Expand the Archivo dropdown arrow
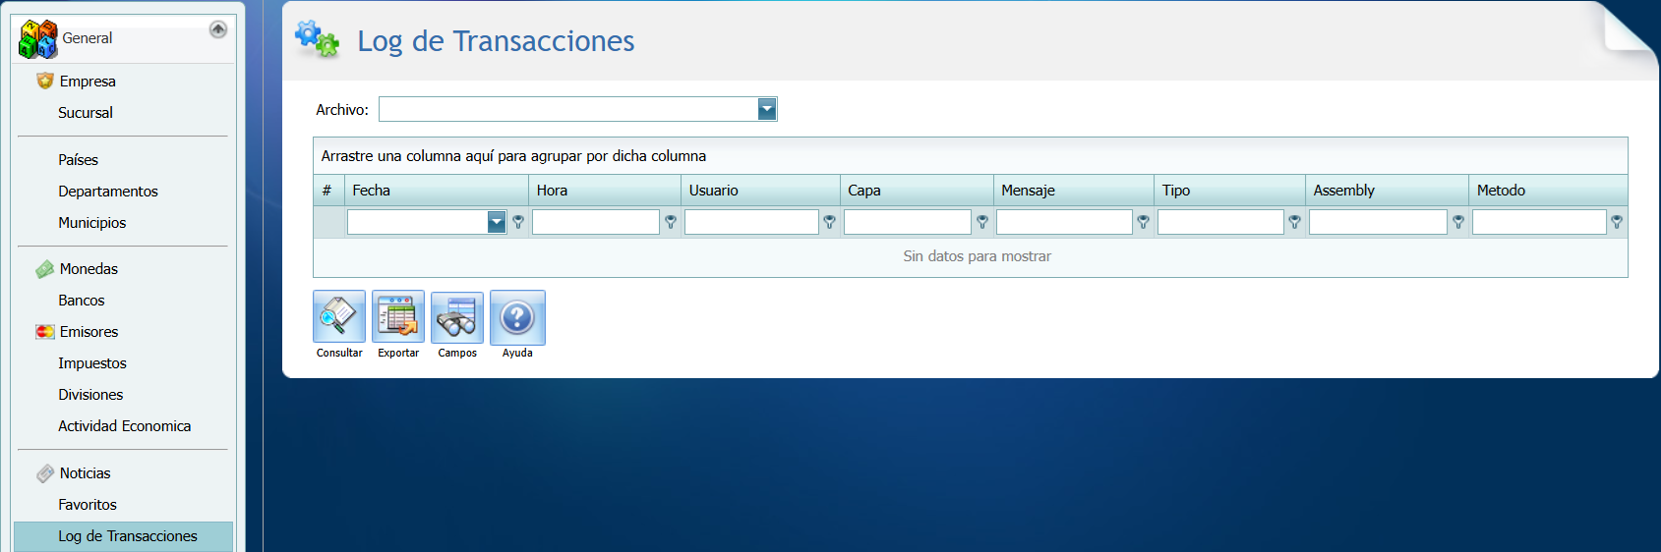Image resolution: width=1661 pixels, height=552 pixels. point(767,109)
